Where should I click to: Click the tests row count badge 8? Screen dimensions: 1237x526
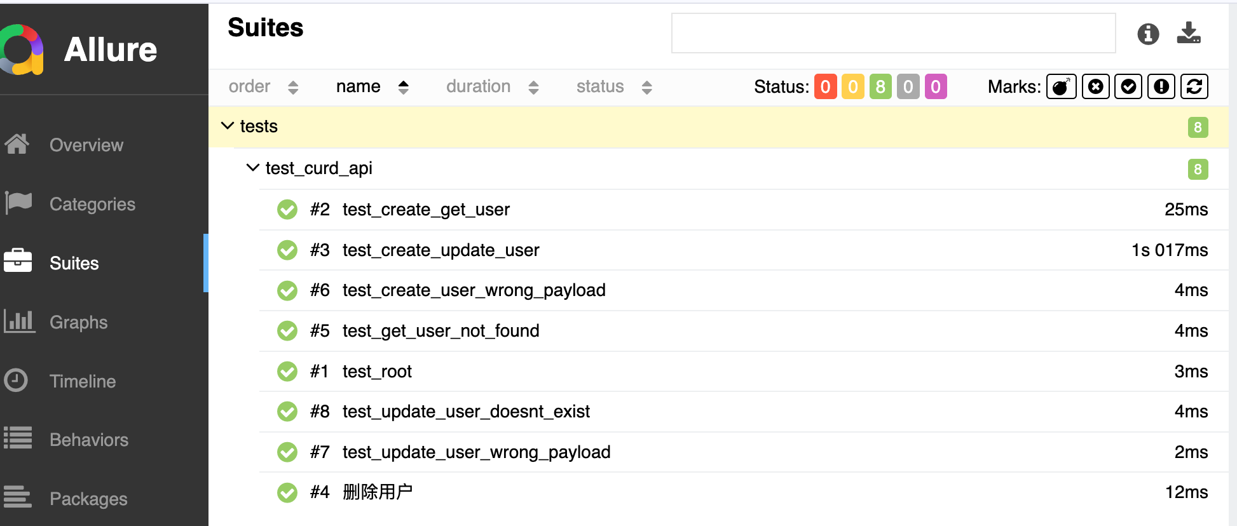click(x=1198, y=127)
